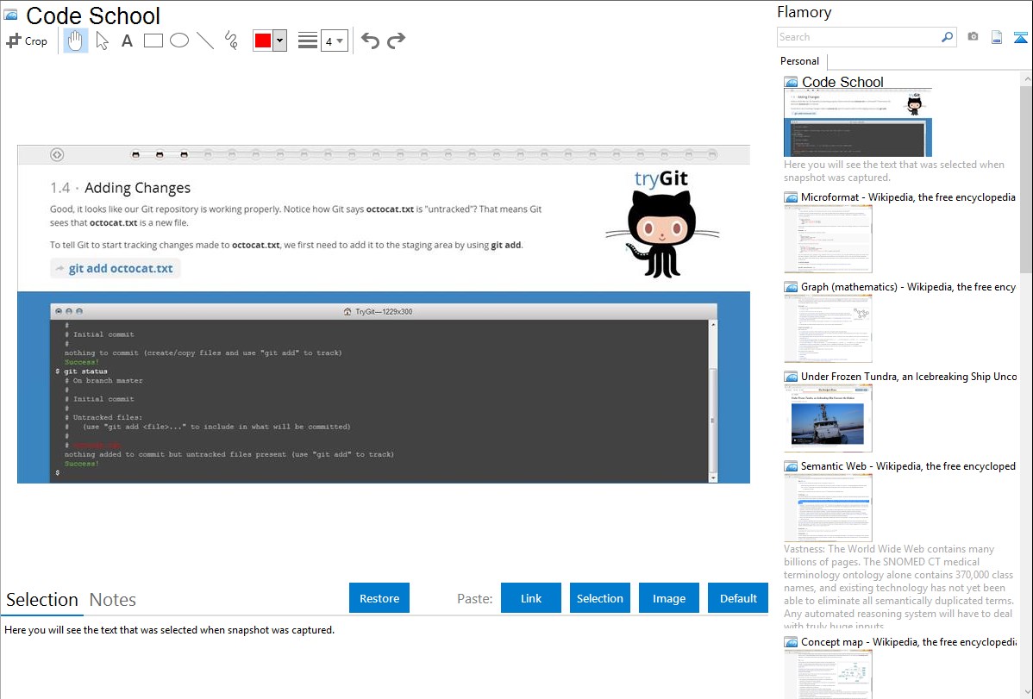Capture a new snapshot with camera icon
1033x699 pixels.
[x=973, y=37]
